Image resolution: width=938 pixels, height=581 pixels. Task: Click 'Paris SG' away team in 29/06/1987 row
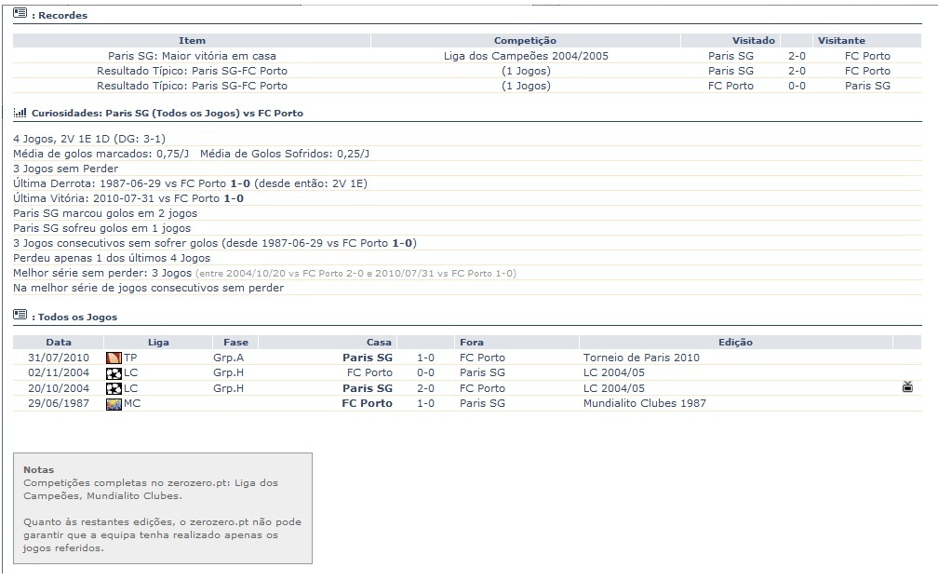click(482, 403)
